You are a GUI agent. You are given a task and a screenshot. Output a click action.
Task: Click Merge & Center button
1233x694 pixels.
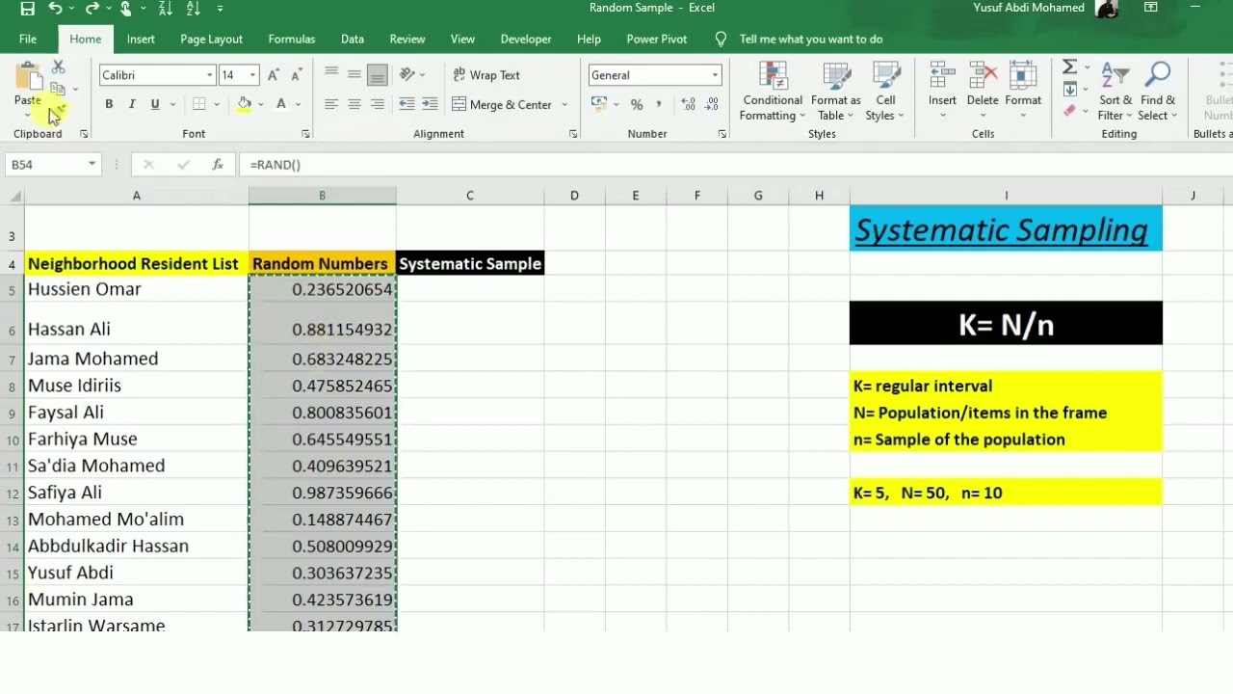(x=502, y=105)
